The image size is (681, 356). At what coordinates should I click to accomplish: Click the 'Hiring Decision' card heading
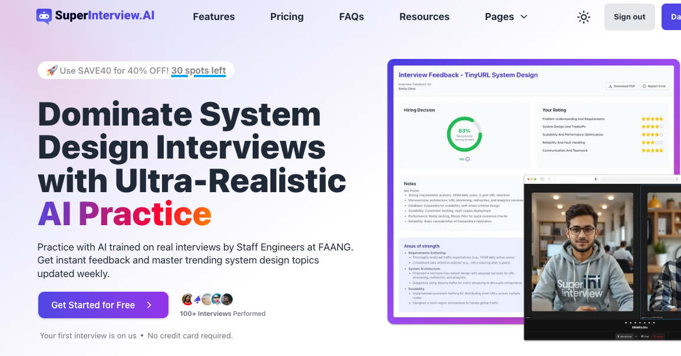click(419, 110)
